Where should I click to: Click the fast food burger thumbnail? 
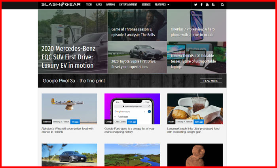pos(195,109)
